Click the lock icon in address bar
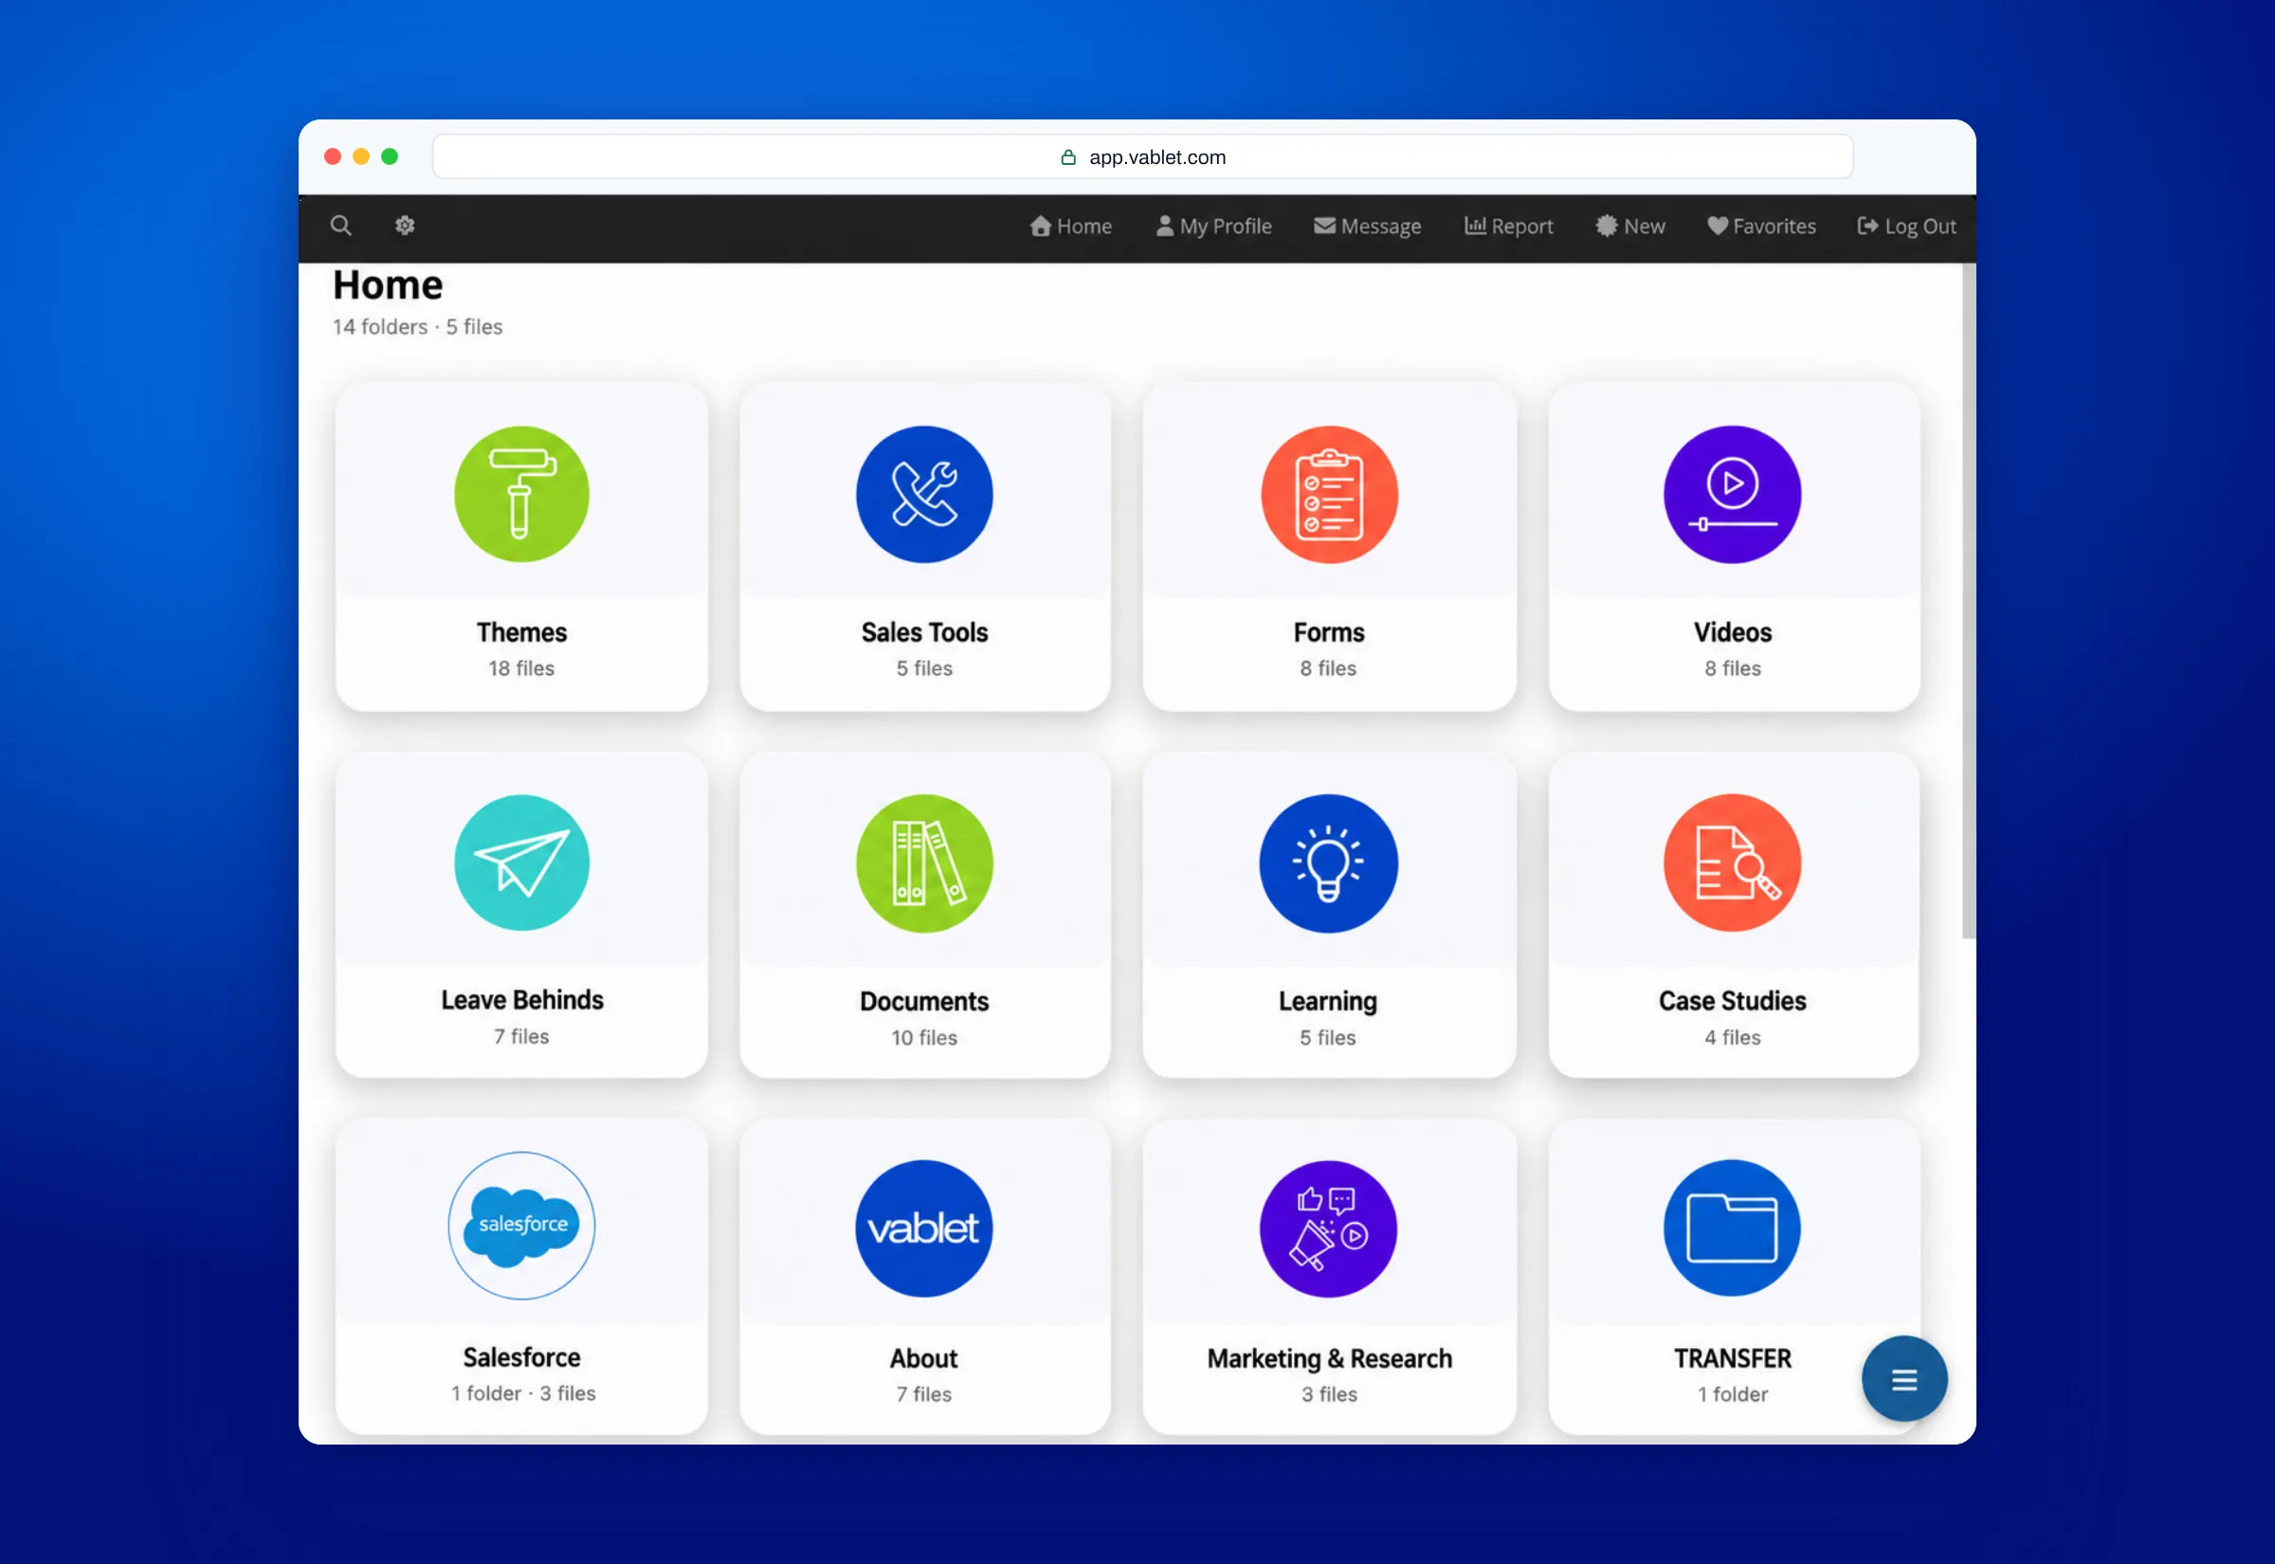Viewport: 2275px width, 1564px height. click(x=1069, y=156)
